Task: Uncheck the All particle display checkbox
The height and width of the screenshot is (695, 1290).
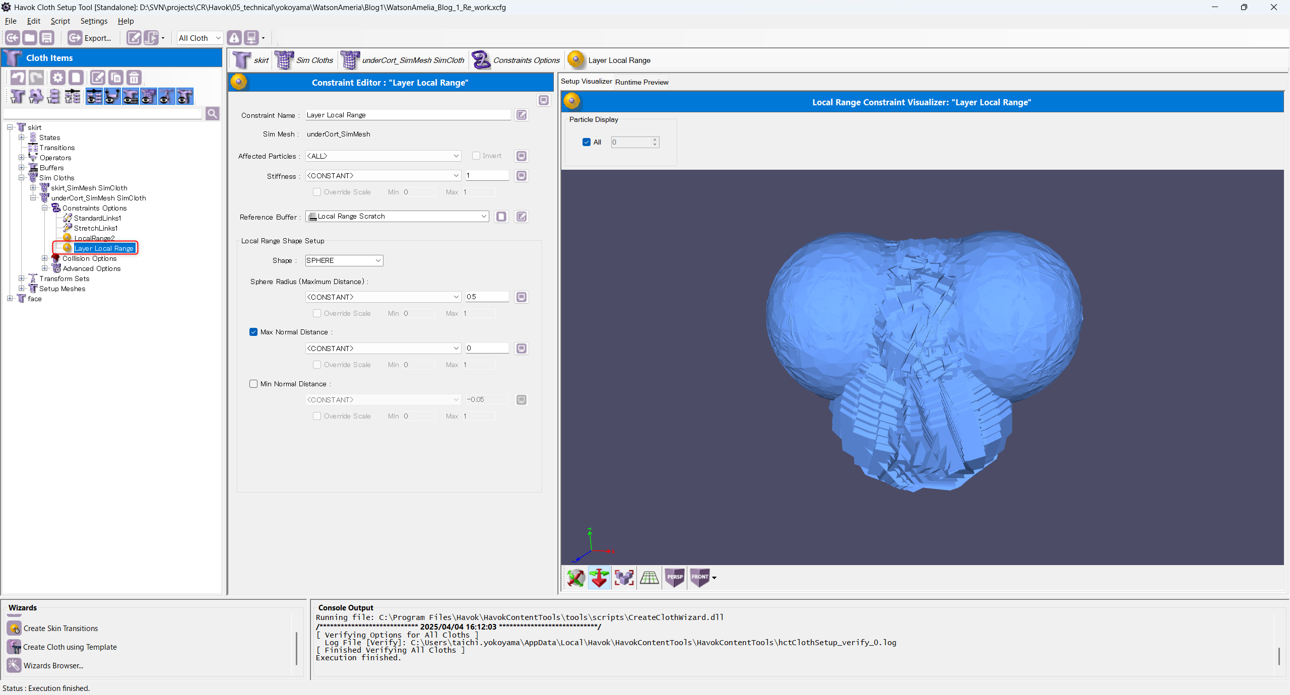Action: click(587, 142)
